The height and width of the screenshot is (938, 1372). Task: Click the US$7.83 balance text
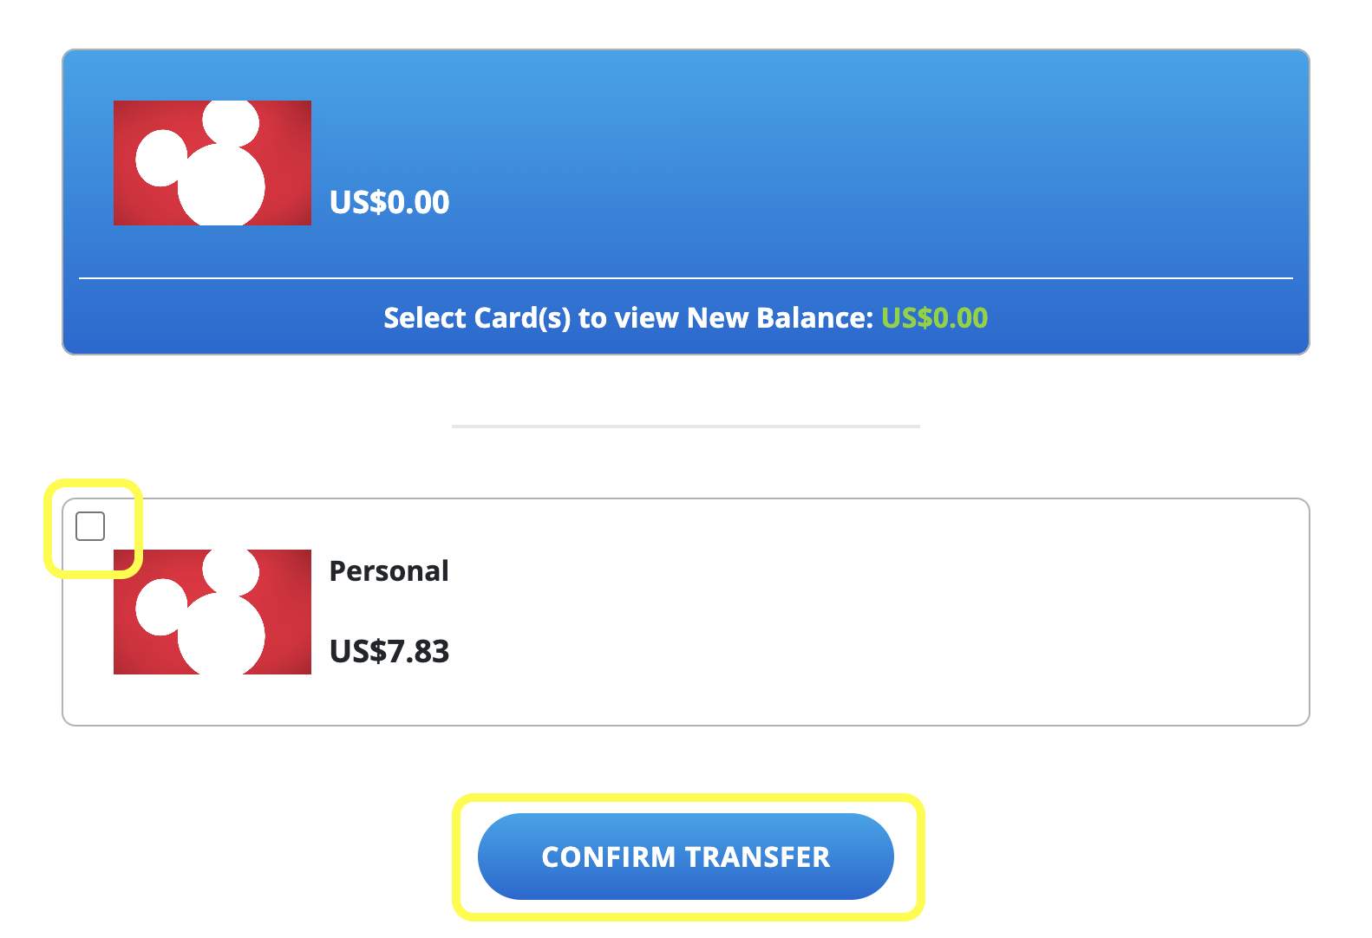click(389, 651)
